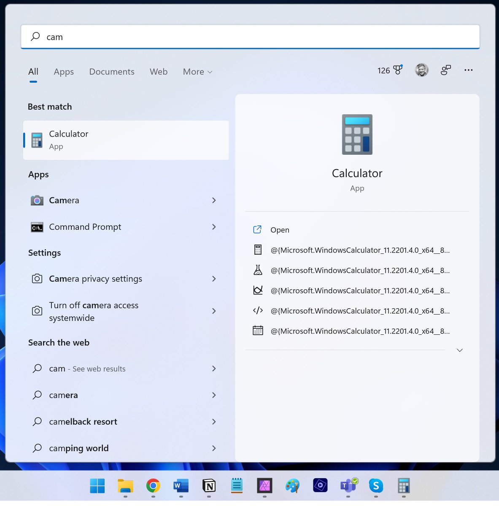Switch to the All tab
The height and width of the screenshot is (506, 499).
(x=33, y=72)
